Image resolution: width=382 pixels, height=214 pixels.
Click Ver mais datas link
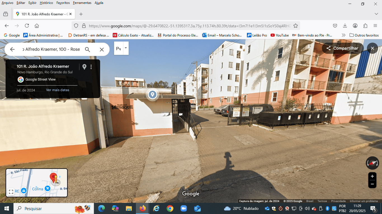coord(58,90)
